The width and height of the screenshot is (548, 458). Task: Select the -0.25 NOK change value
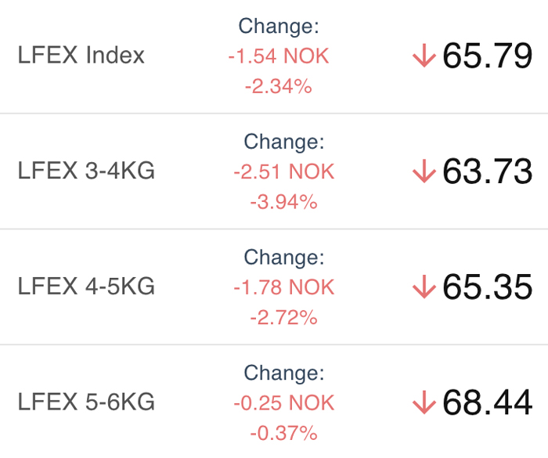283,402
